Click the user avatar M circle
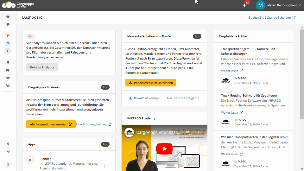This screenshot has width=304, height=171. [260, 5]
